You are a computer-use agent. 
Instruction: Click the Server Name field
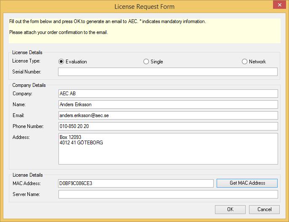tap(168, 194)
